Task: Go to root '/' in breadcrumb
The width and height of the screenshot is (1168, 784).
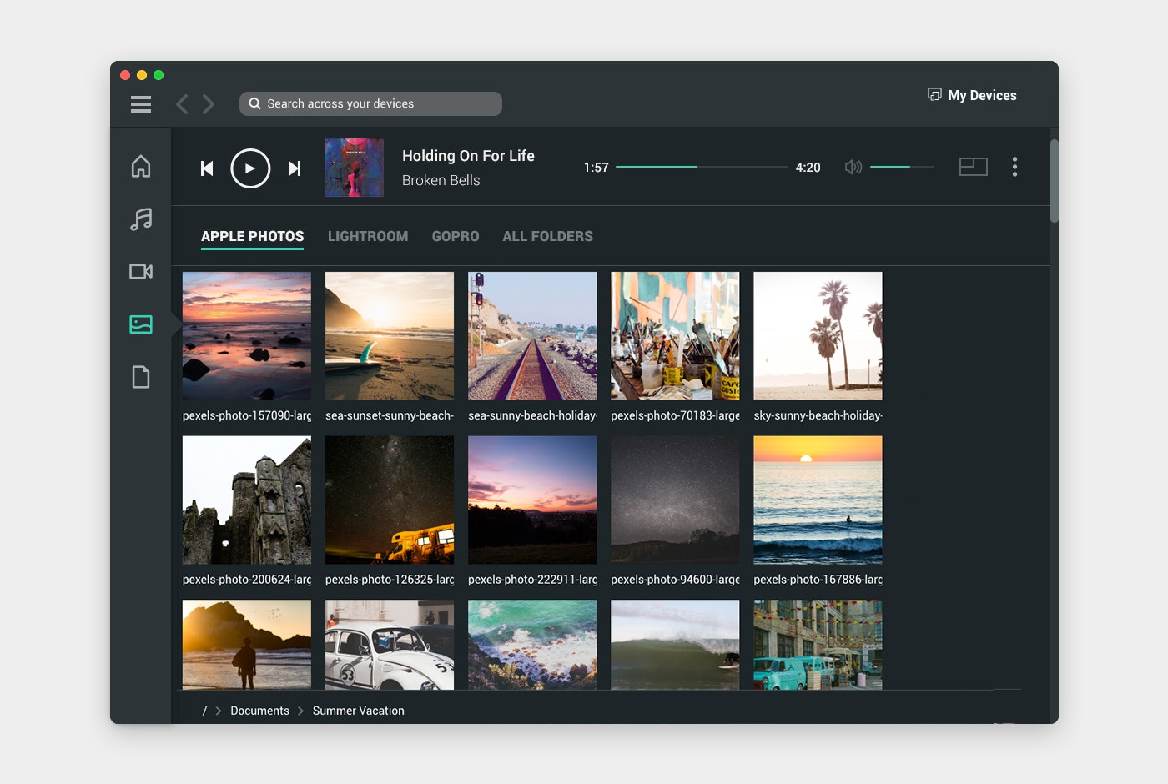Action: [x=205, y=711]
